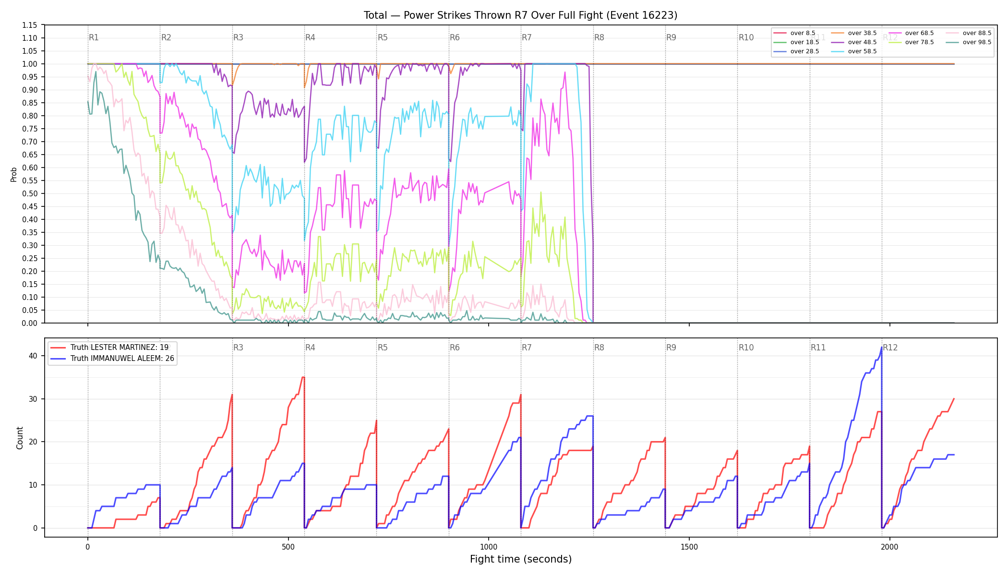Select the 'over 98.5' legend label
The image size is (1008, 576).
(977, 42)
